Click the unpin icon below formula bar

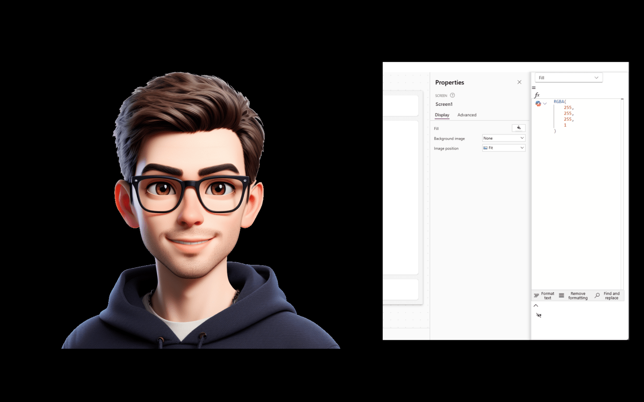click(x=538, y=315)
